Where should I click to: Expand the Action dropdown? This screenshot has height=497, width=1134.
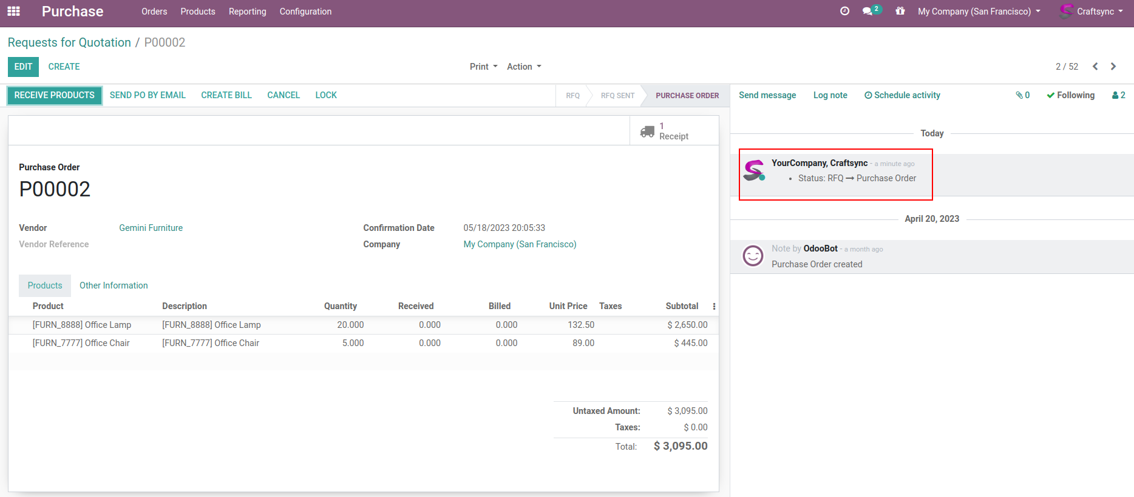(x=524, y=67)
